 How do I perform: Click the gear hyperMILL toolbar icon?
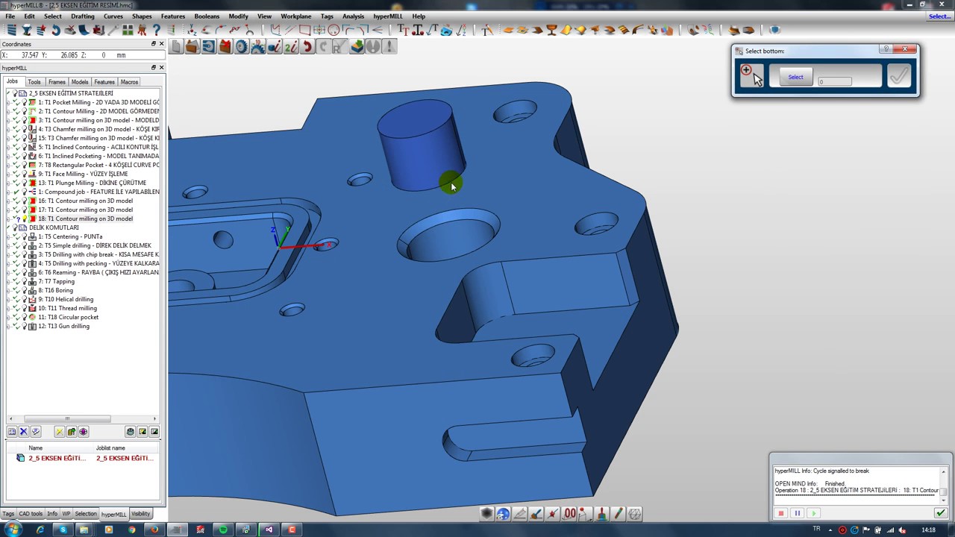coord(241,47)
